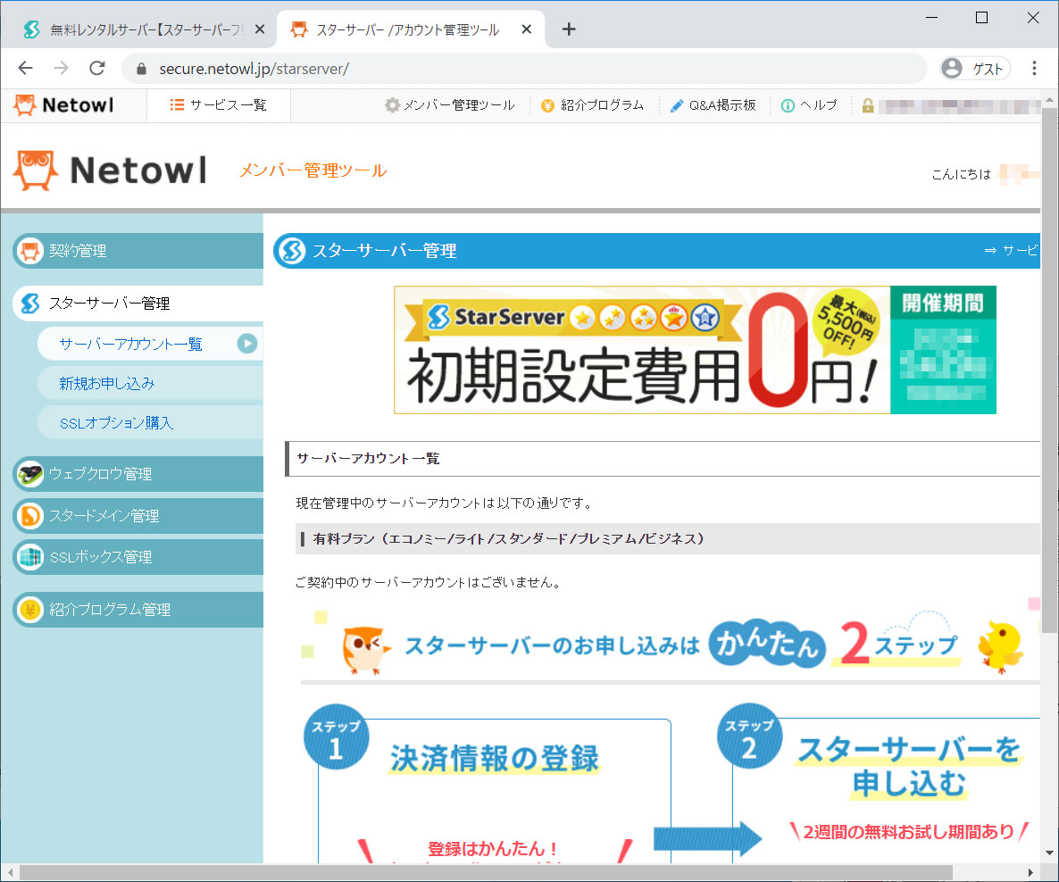Open メンバー管理ツール in the top bar
Viewport: 1059px width, 882px height.
(450, 105)
